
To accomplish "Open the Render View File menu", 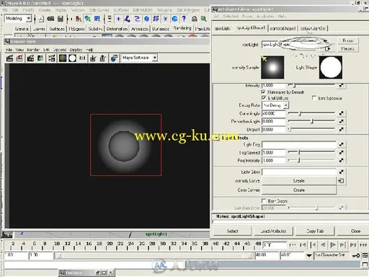I will (9, 50).
